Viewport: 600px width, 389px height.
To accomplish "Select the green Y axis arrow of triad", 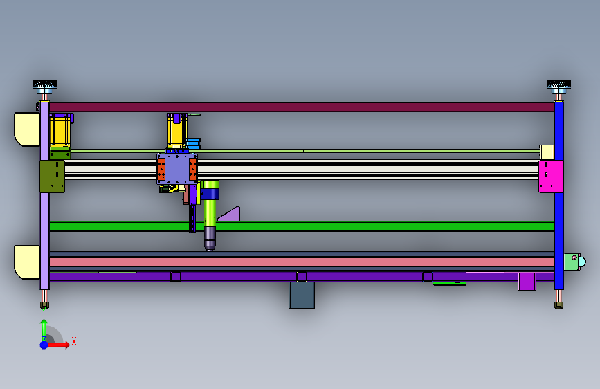I will pyautogui.click(x=44, y=329).
